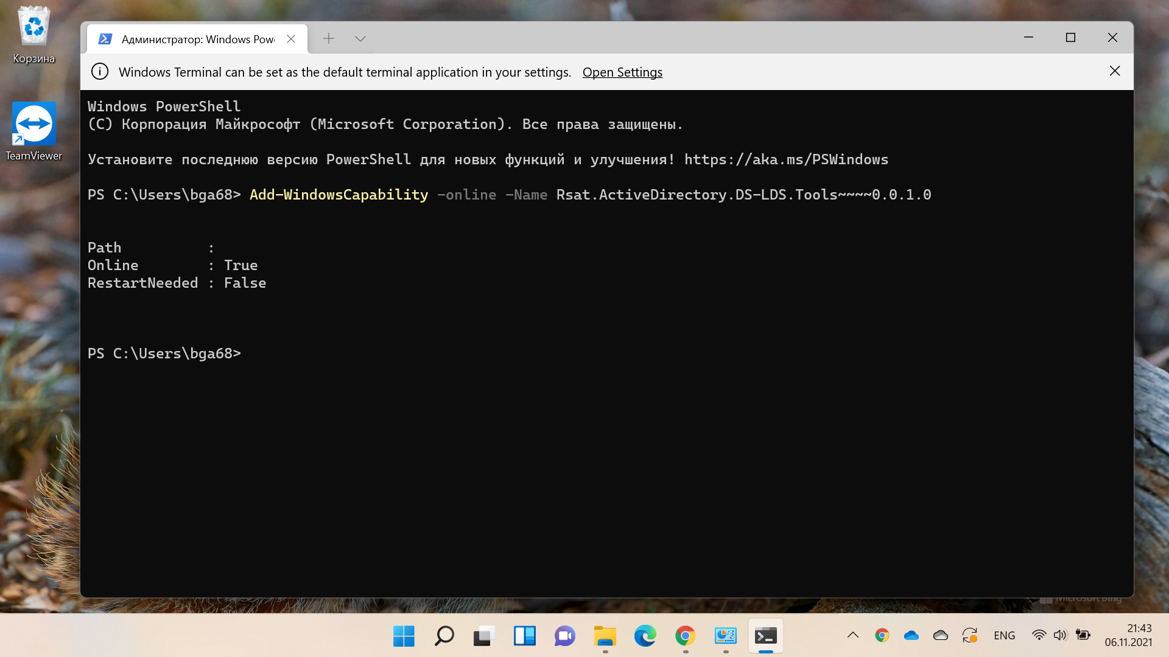Open the blue OneDrive tray icon
Screen dimensions: 1169x657
click(911, 635)
